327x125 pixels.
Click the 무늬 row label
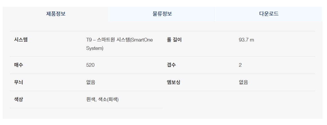click(19, 82)
